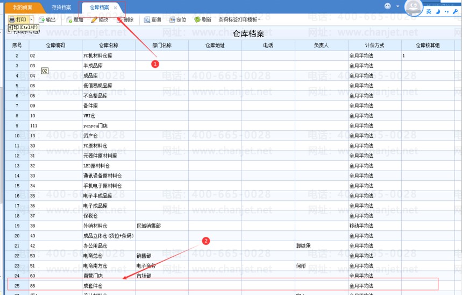This screenshot has height=295, width=462.
Task: Click the 郭轶承 person cell
Action: [322, 246]
